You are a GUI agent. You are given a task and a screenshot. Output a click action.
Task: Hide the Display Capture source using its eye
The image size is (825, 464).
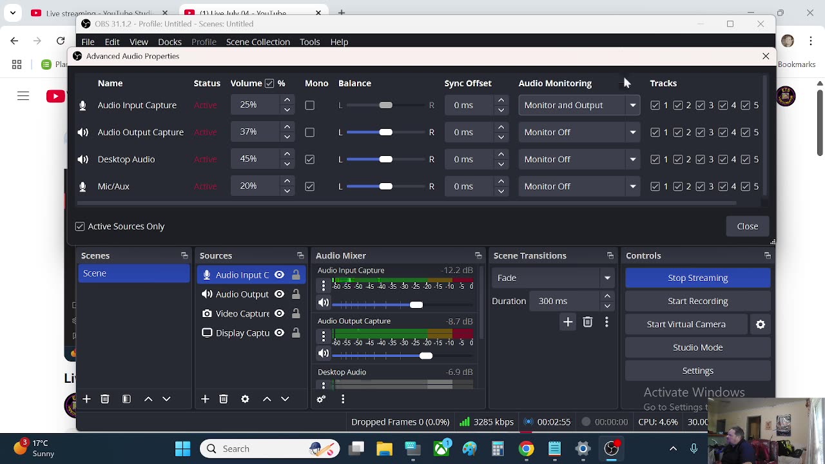pos(279,333)
